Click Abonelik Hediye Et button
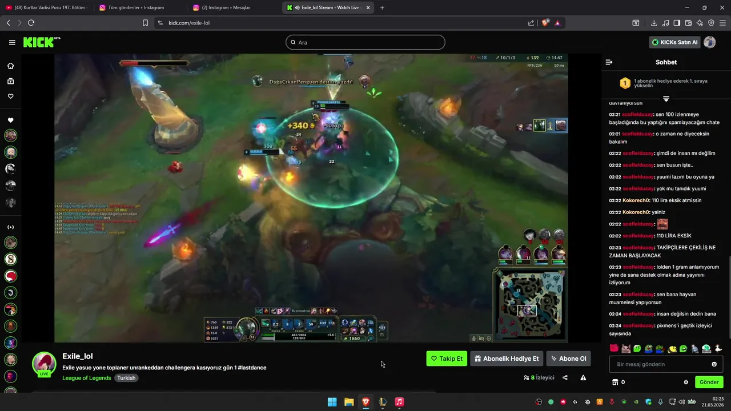Image resolution: width=731 pixels, height=411 pixels. tap(507, 358)
